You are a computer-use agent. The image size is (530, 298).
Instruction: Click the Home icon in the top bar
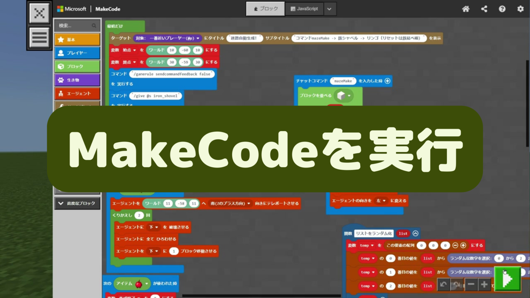click(x=466, y=9)
